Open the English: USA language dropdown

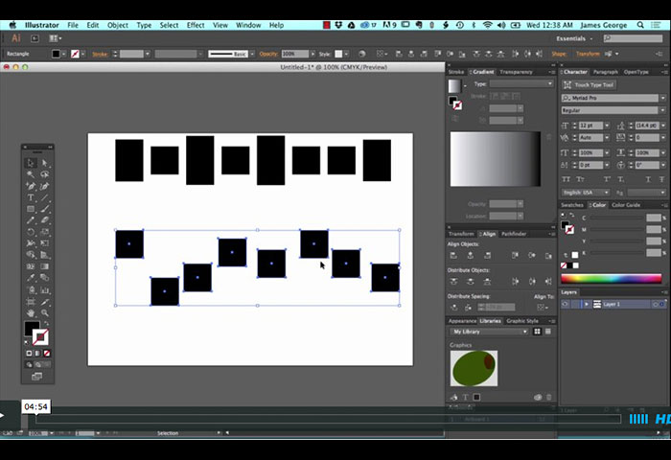pos(586,193)
